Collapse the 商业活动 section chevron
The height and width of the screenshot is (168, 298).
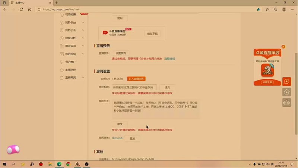pyautogui.click(x=83, y=46)
